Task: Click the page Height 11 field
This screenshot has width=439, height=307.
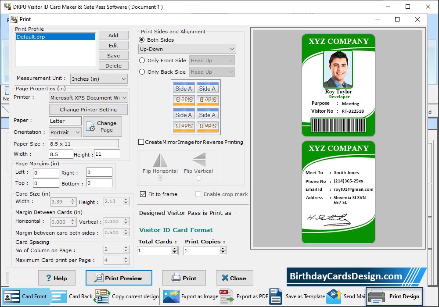Action: point(107,154)
